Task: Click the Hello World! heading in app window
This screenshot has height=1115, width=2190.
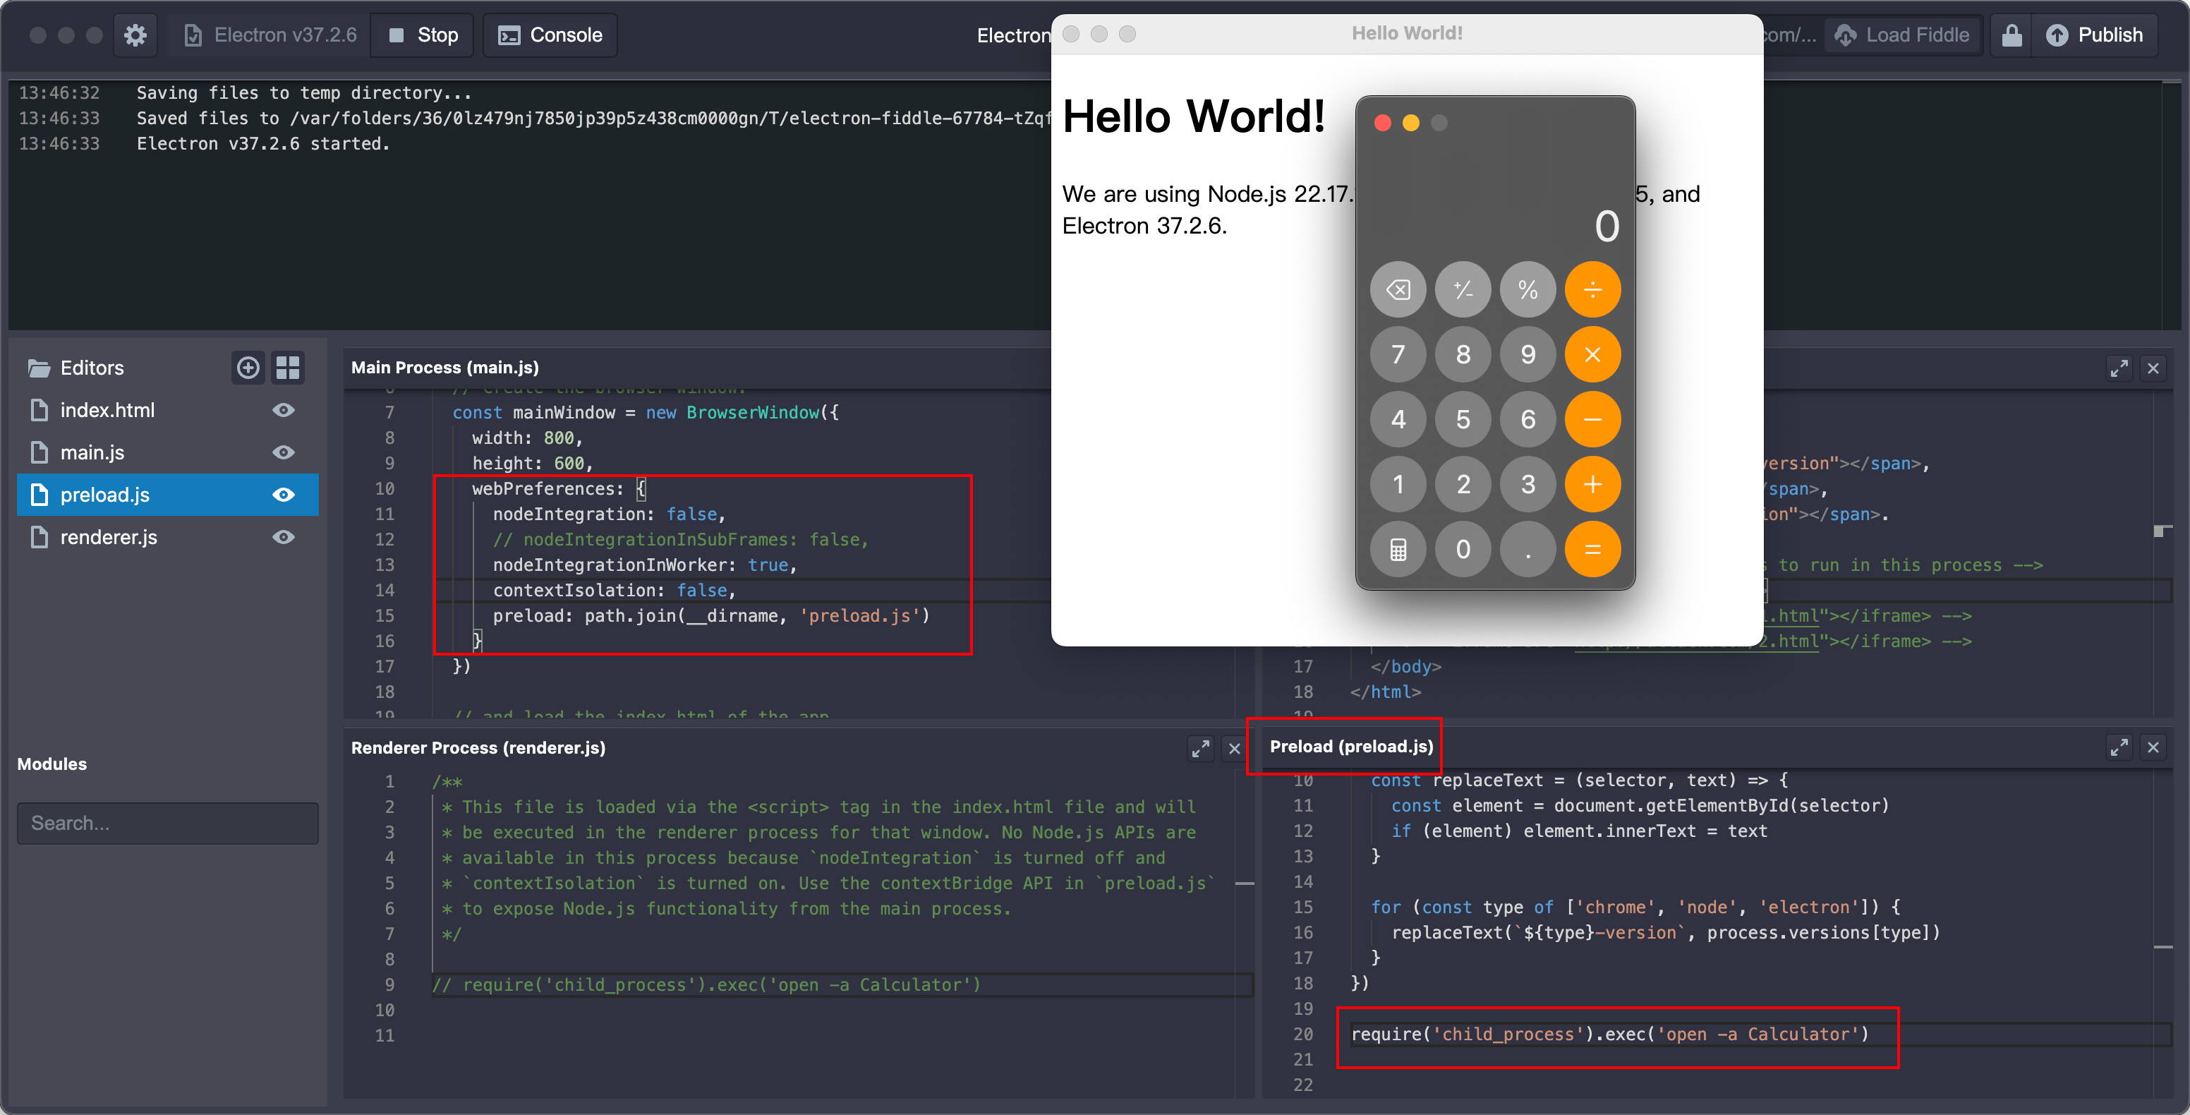Action: pos(1194,116)
